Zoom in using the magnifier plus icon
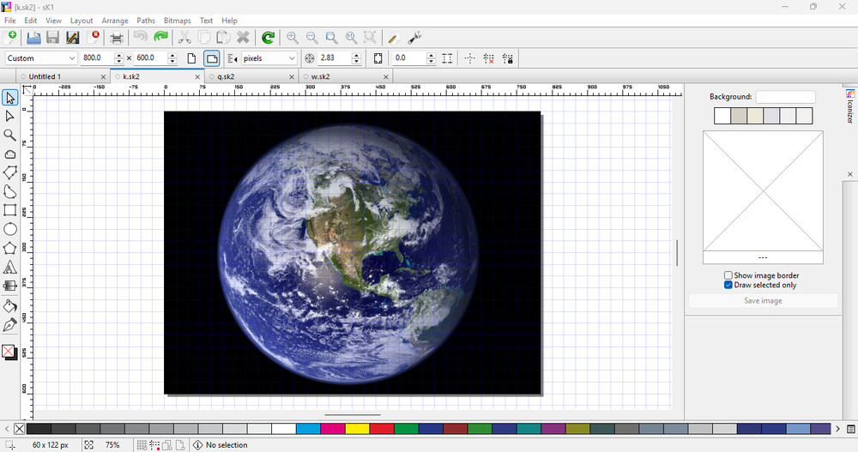 click(x=293, y=37)
